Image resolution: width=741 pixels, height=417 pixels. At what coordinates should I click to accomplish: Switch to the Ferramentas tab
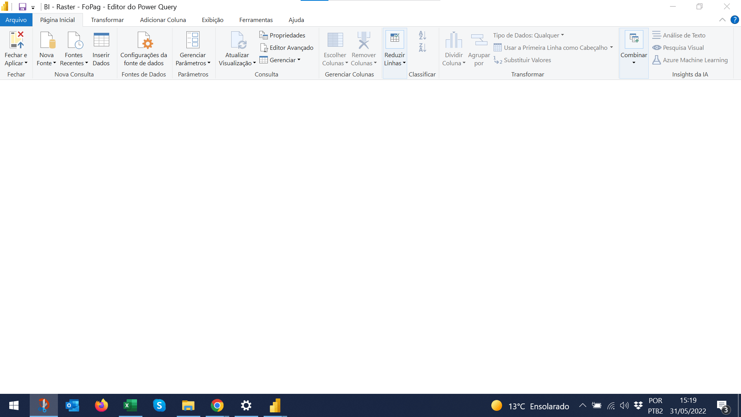coord(256,20)
